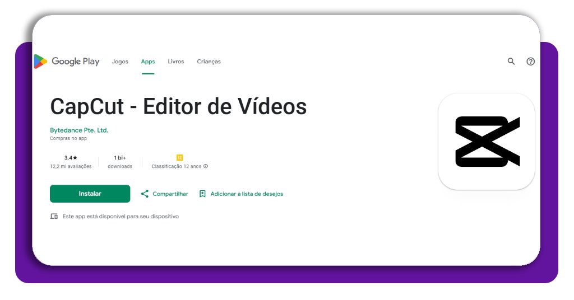
Task: Open the search magnifier icon
Action: point(511,62)
